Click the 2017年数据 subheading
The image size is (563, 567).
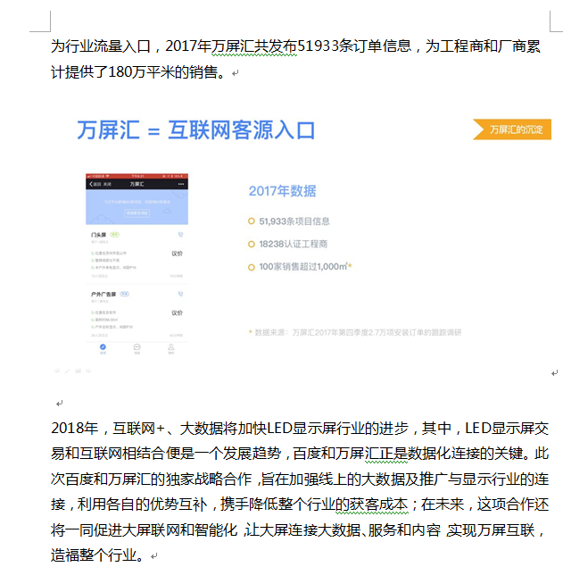pos(282,191)
